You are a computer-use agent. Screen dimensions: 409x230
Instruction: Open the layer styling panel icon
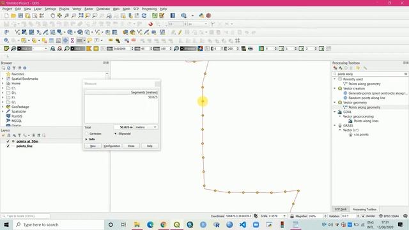click(x=3, y=135)
